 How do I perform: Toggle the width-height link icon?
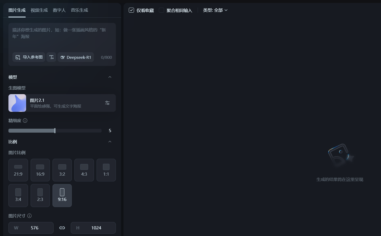pyautogui.click(x=62, y=228)
